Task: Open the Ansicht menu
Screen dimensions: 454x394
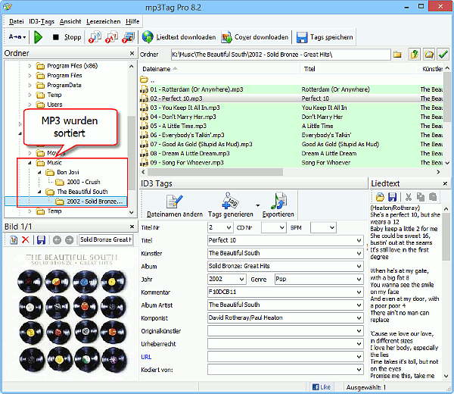Action: (x=70, y=21)
